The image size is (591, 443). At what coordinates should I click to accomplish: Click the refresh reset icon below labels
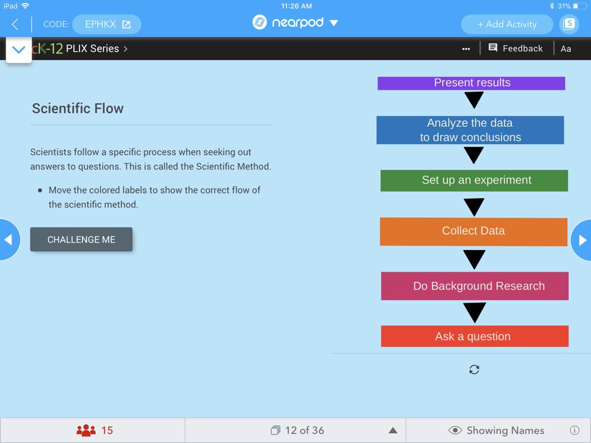click(474, 370)
